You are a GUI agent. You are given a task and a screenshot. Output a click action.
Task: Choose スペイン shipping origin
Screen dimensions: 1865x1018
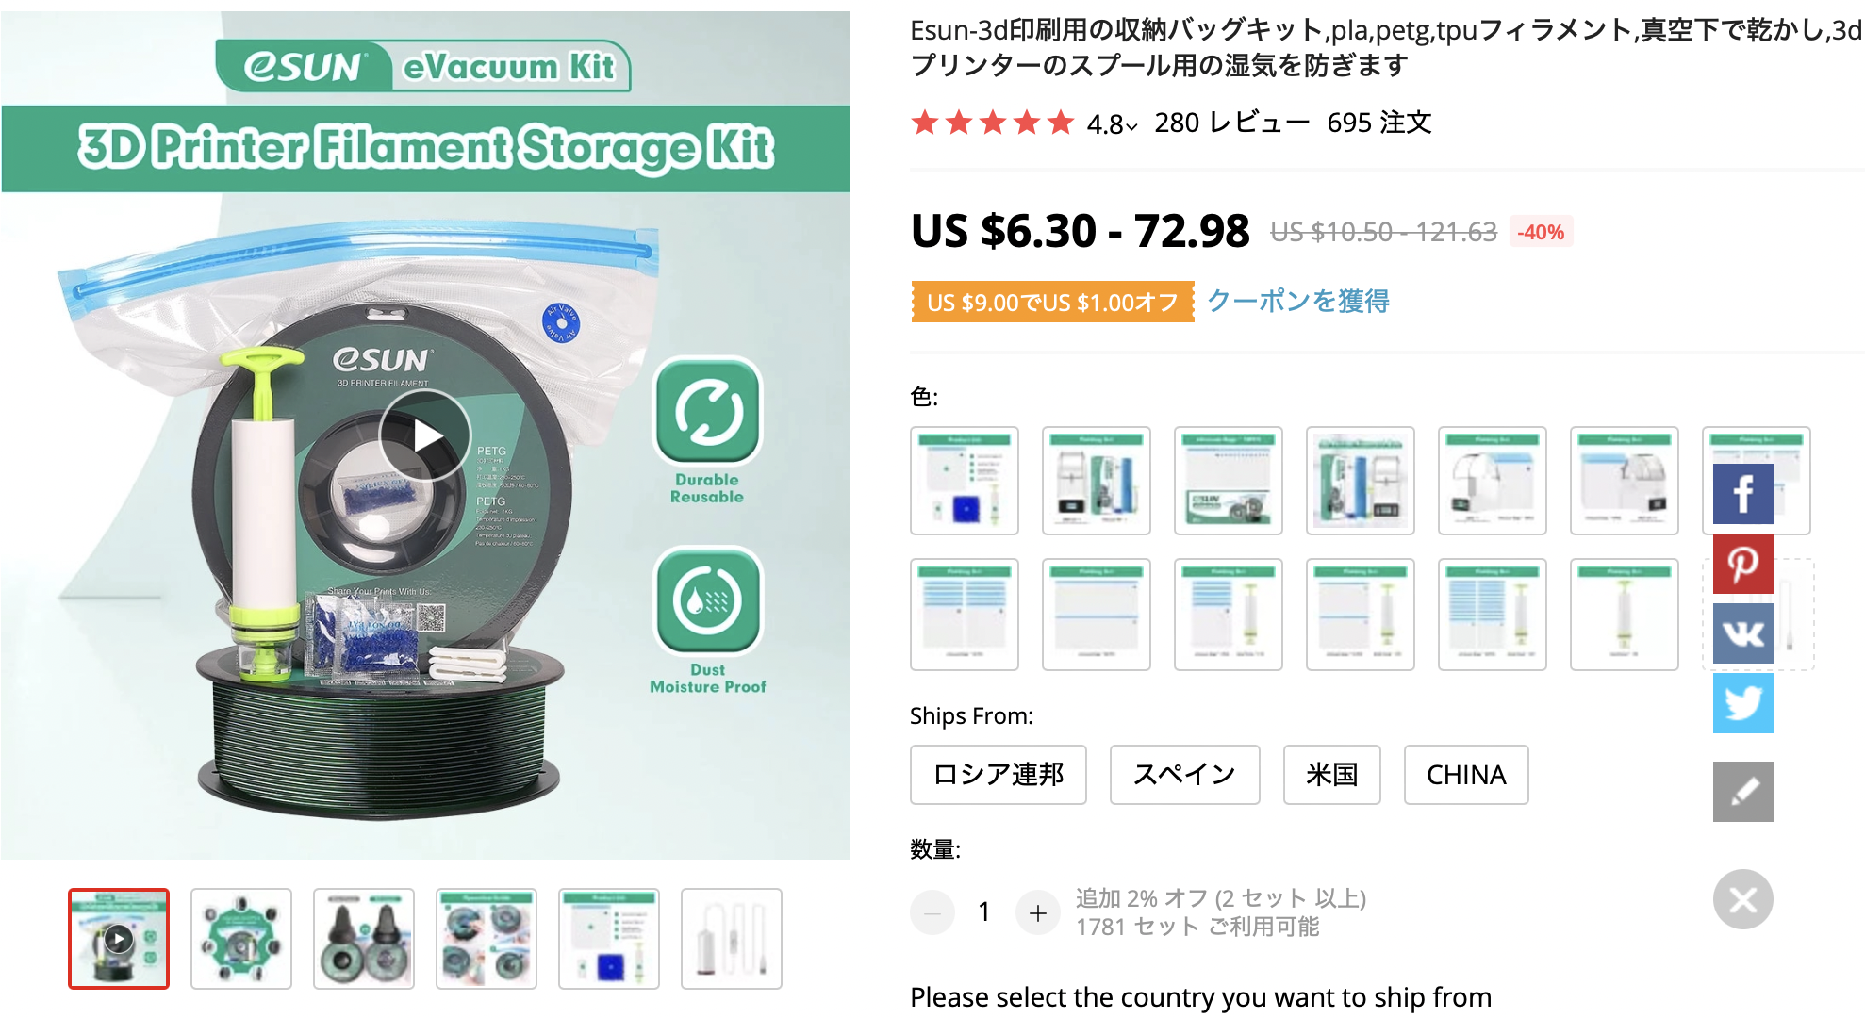1184,775
